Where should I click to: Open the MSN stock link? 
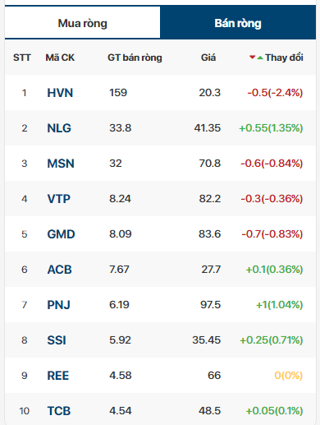(61, 164)
